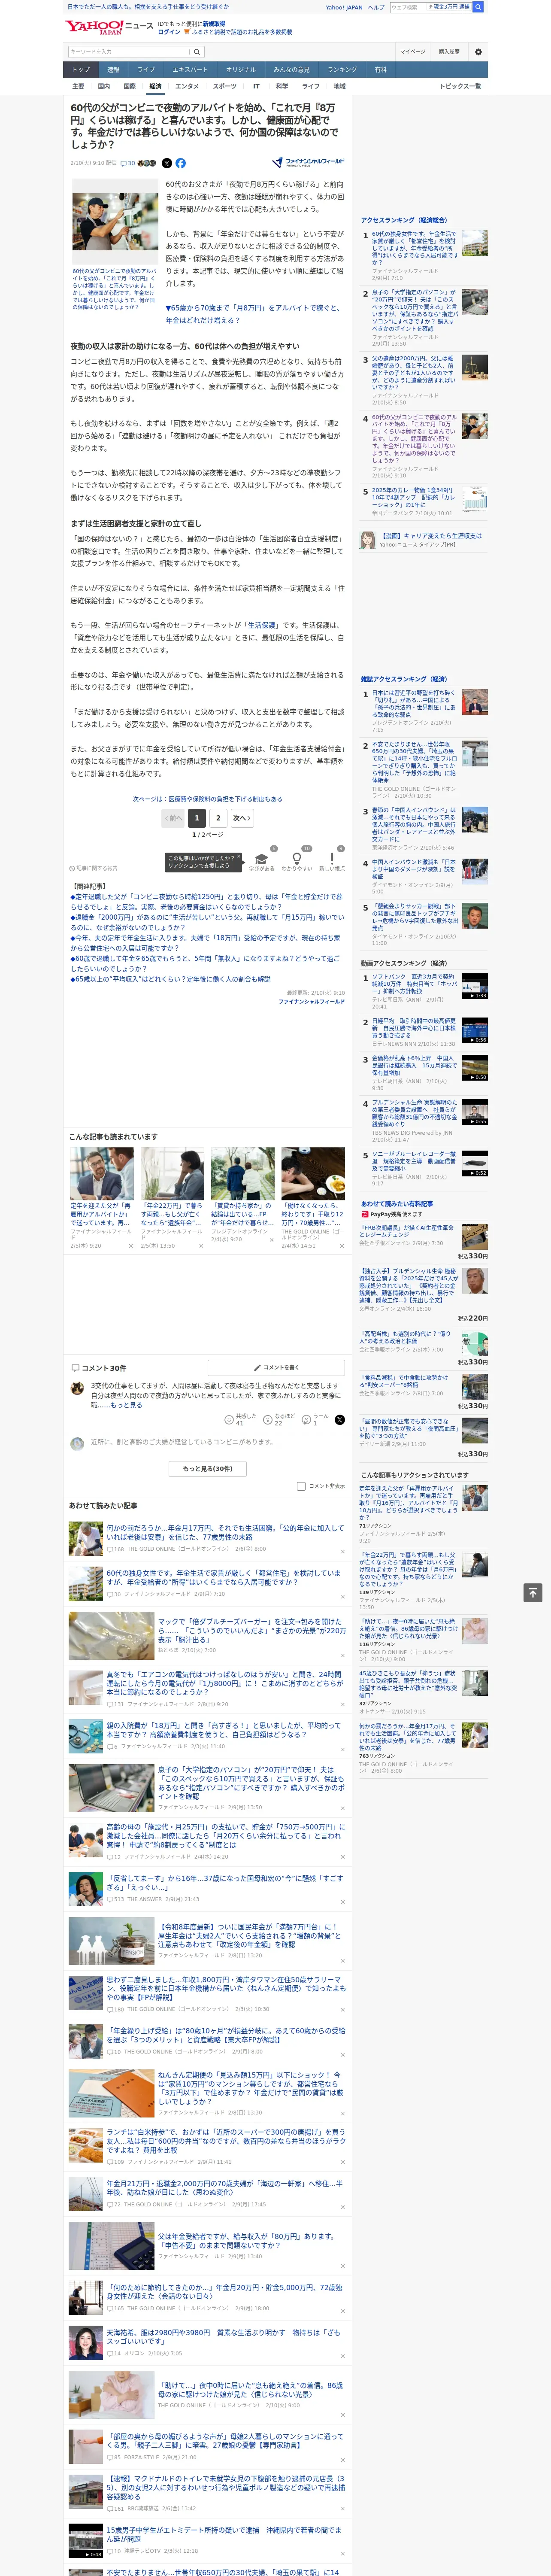
Task: Open 経済 category in sub-navigation
Action: [x=155, y=86]
